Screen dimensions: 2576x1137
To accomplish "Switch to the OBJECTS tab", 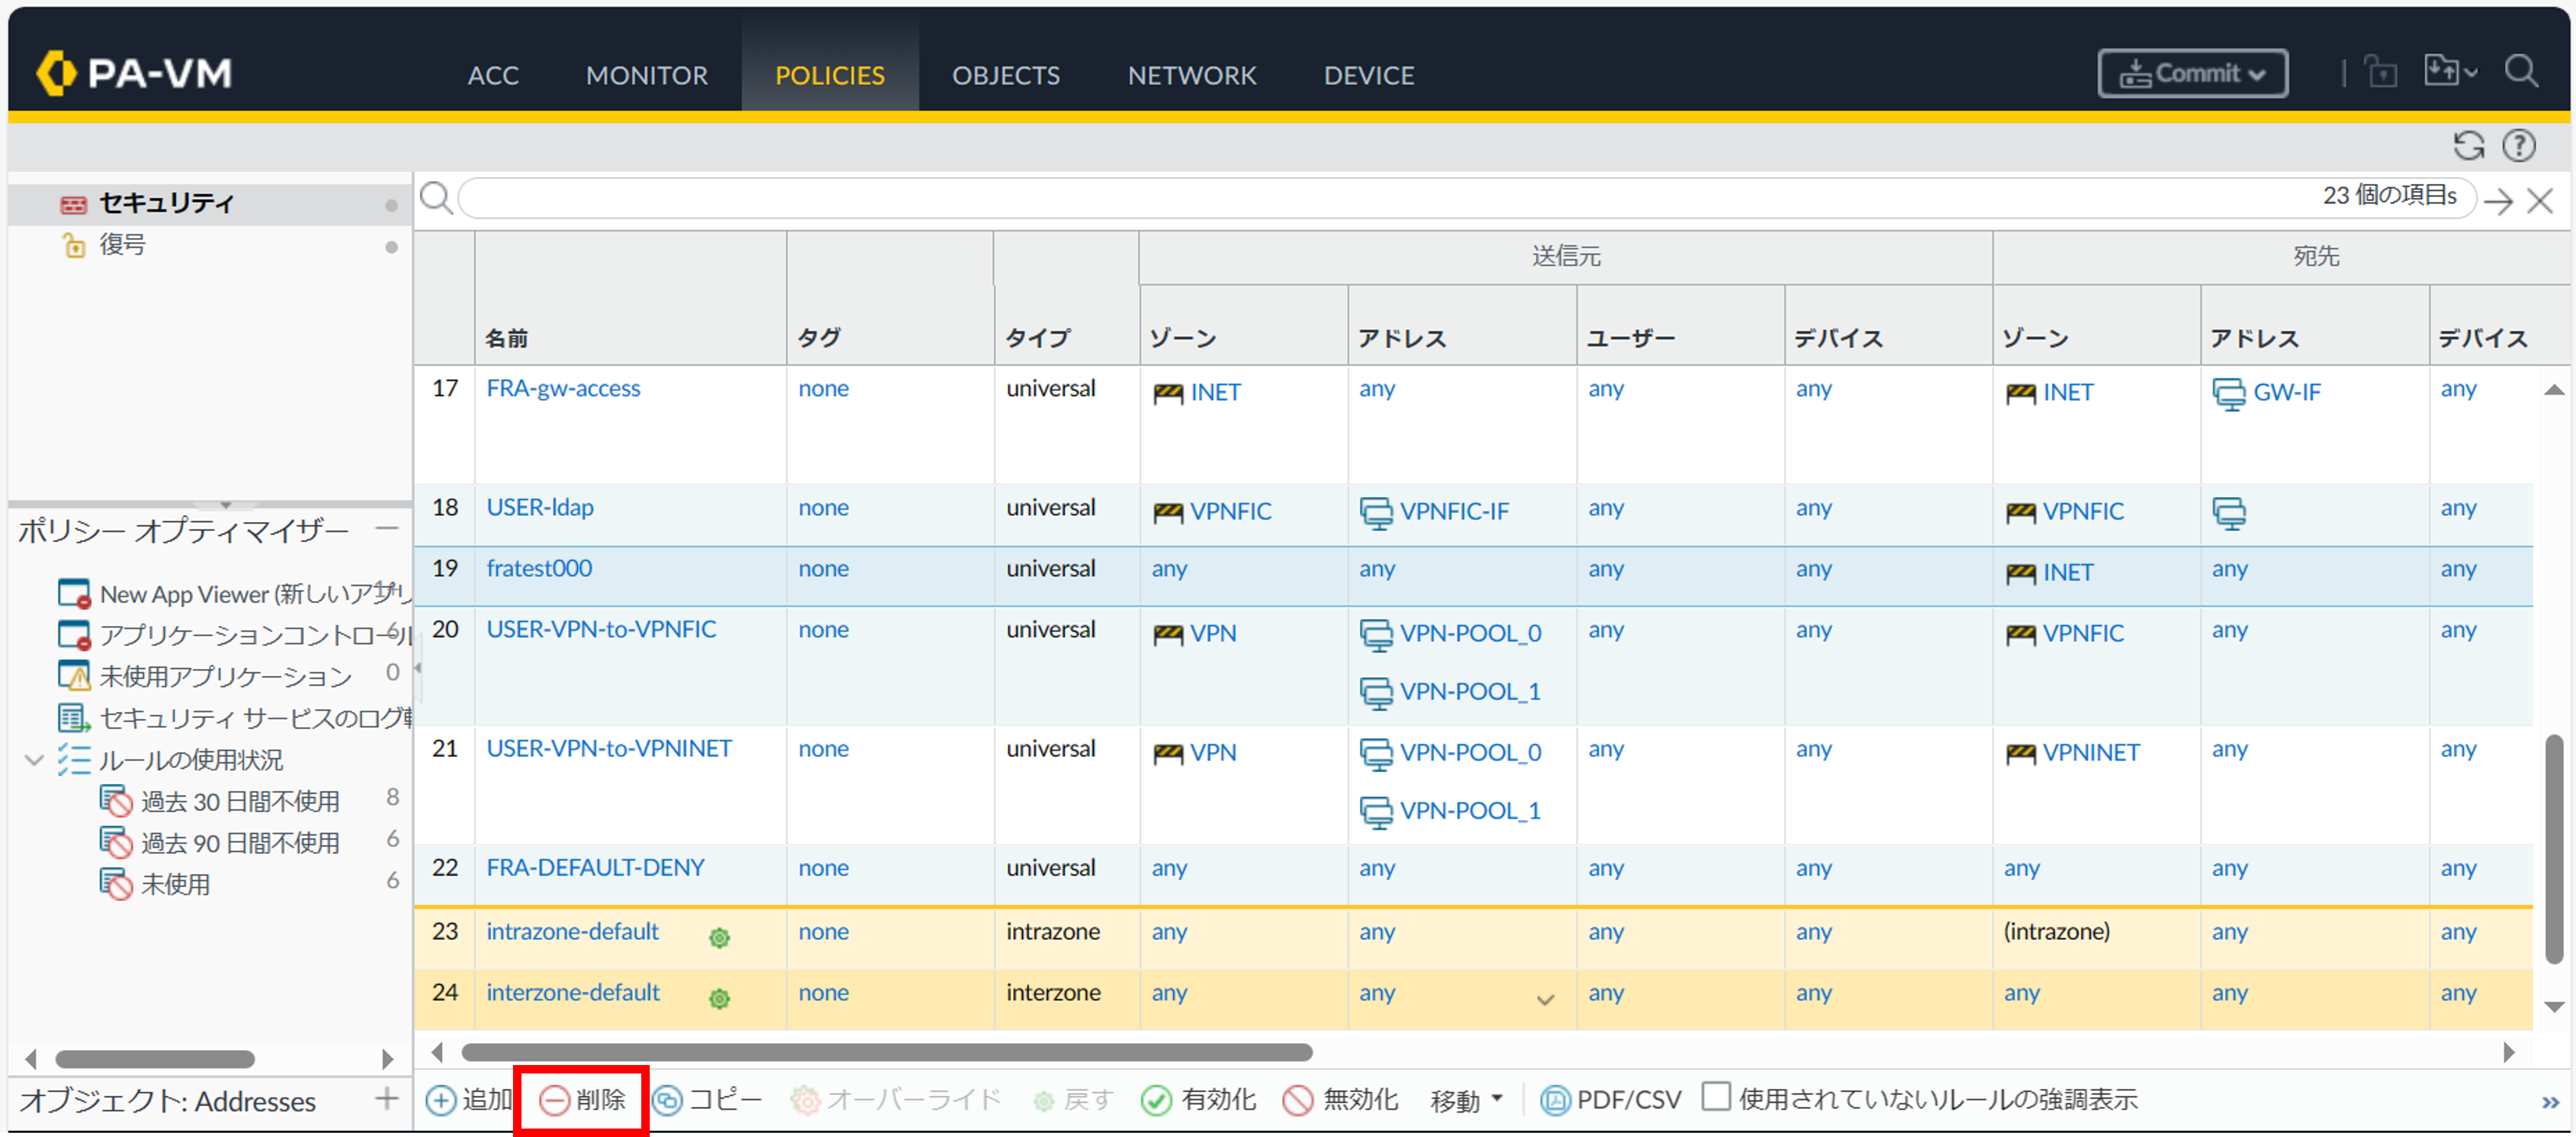I will coord(1005,76).
